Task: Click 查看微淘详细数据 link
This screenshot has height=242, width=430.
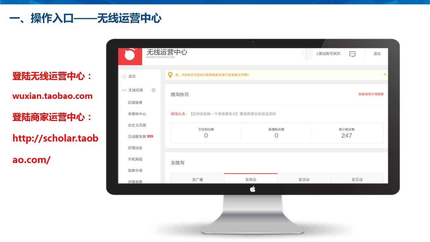Action: (x=371, y=94)
